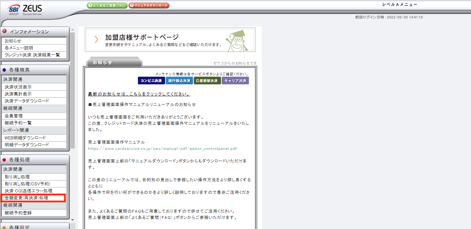Open the よくあるご質問(FAQ) button
Viewport: 471px width, 229px height.
[x=107, y=6]
